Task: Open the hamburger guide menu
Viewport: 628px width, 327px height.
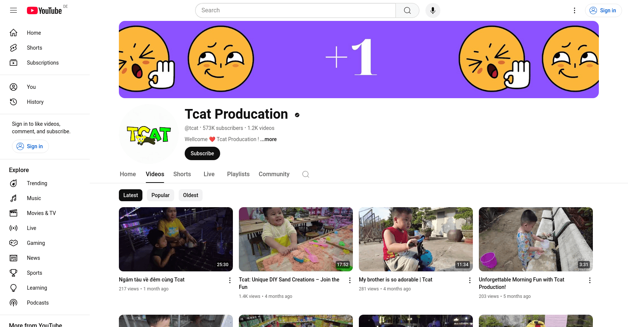Action: click(13, 10)
